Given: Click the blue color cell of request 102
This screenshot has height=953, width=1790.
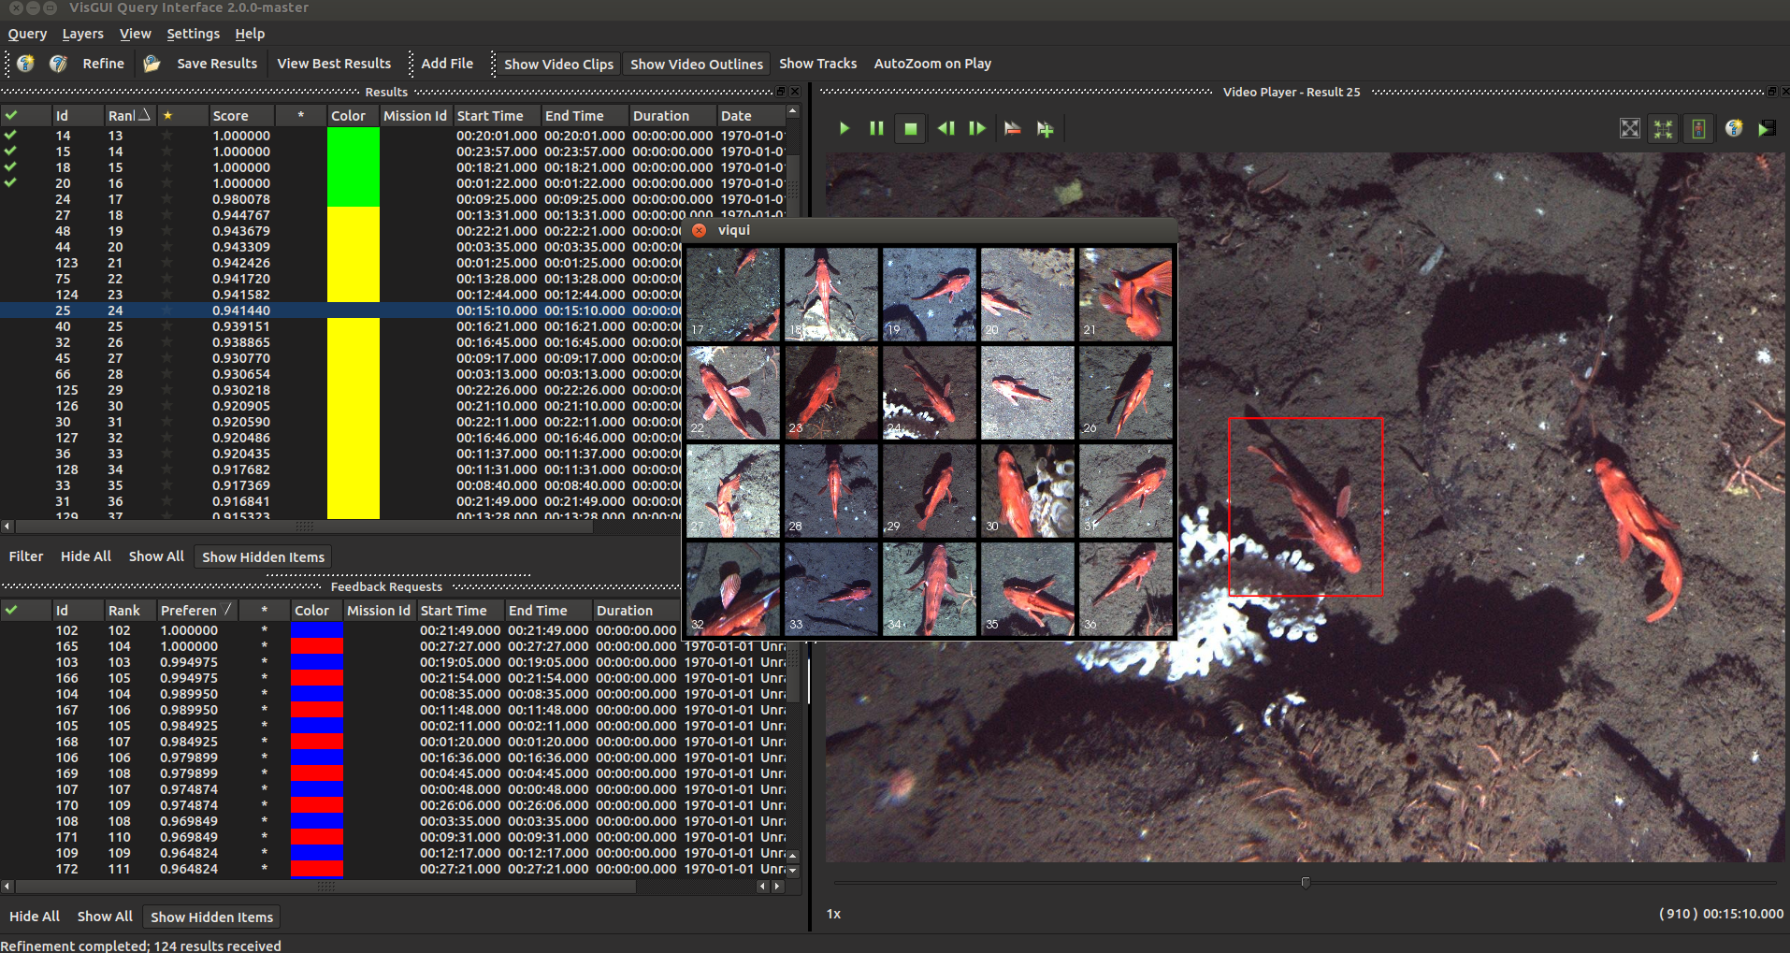Looking at the screenshot, I should (x=317, y=630).
